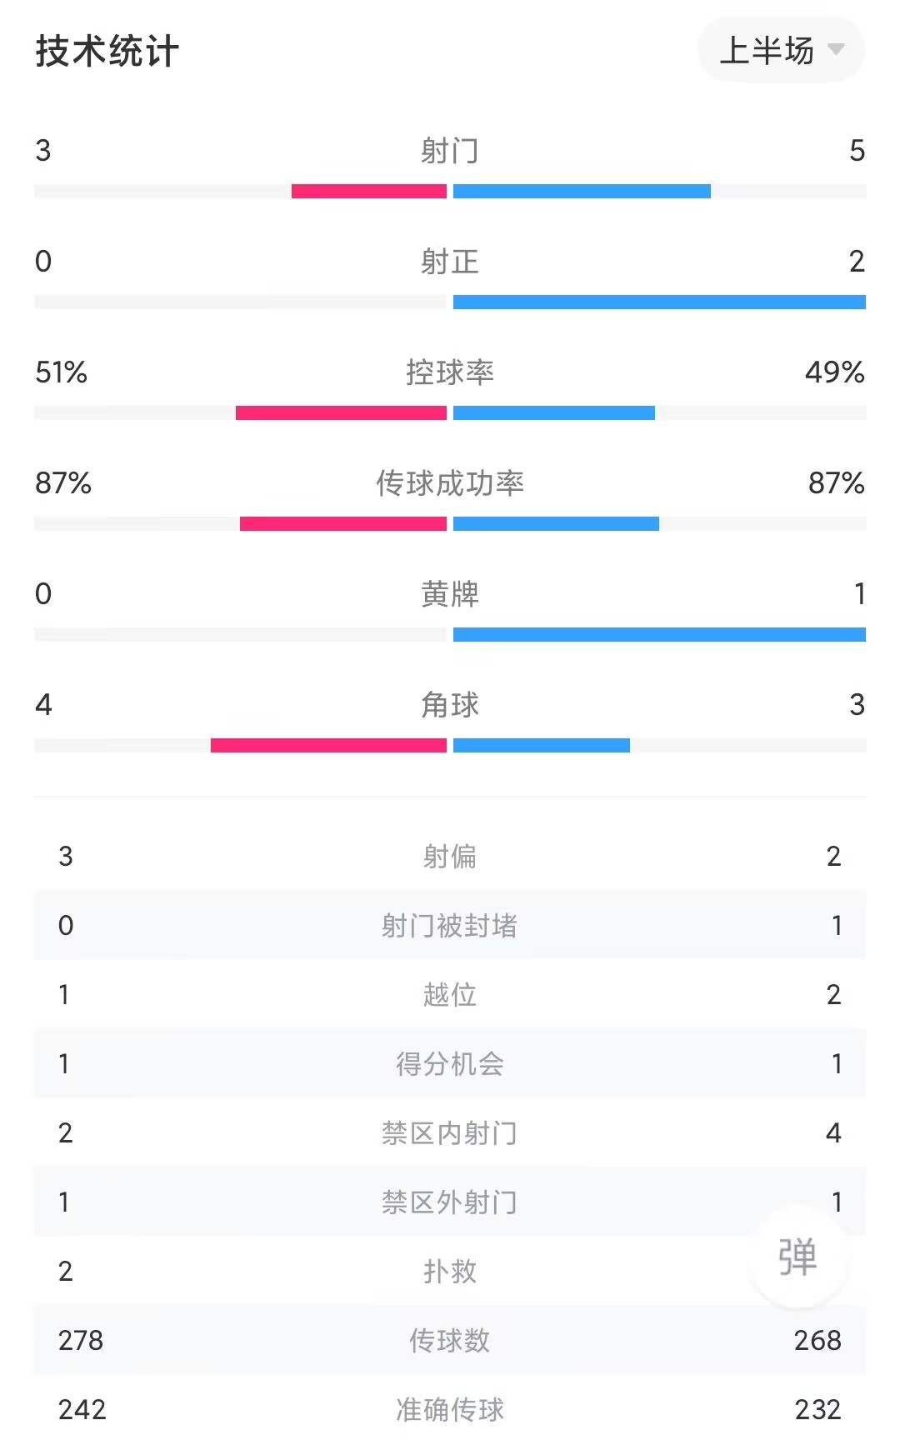Viewport: 900px width, 1440px height.
Task: Click the blue 射正 bar
Action: click(659, 302)
